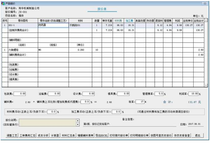Click into the 报价说明 text area
211x143 pixels.
(x=48, y=122)
